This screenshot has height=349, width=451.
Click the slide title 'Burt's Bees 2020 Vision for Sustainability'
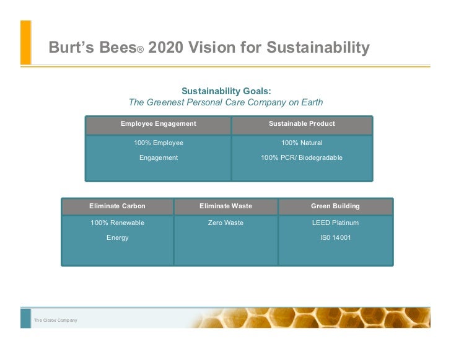209,47
